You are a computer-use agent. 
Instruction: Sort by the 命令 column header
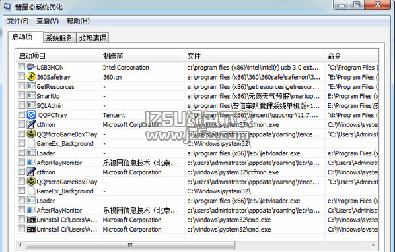pyautogui.click(x=351, y=56)
